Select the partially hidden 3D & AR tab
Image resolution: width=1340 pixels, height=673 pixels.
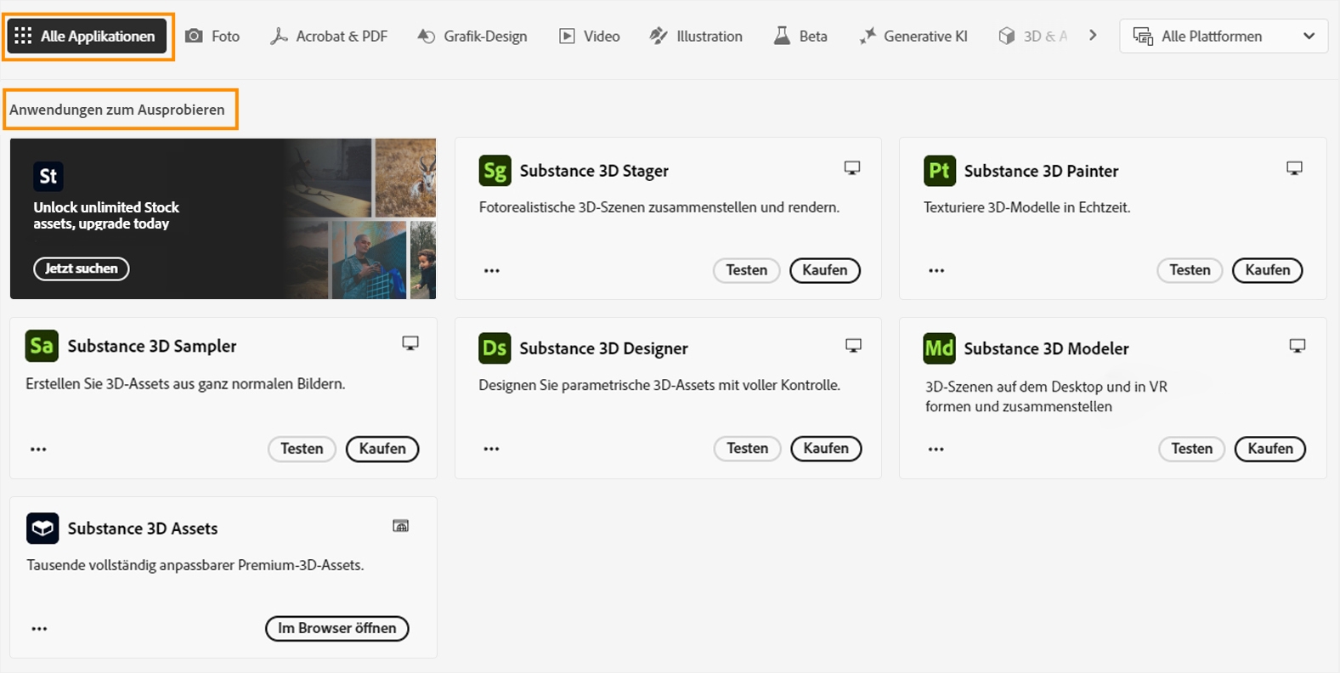1032,36
